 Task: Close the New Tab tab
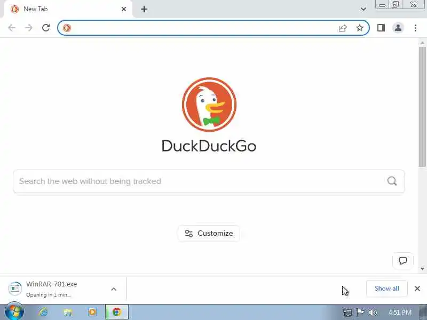124,9
